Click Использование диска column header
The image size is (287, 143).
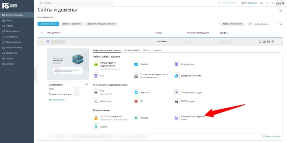(x=198, y=33)
